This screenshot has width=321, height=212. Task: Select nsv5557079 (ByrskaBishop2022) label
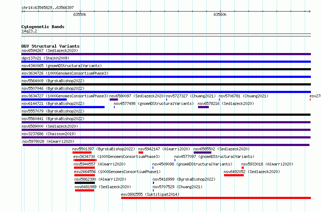pos(53,111)
